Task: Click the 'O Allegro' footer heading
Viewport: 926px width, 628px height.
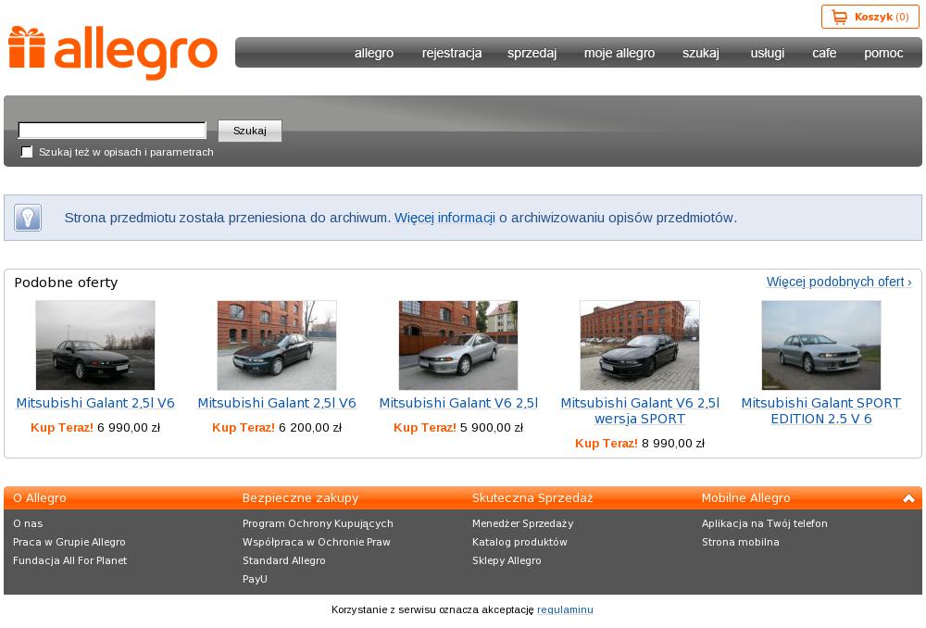Action: tap(40, 498)
